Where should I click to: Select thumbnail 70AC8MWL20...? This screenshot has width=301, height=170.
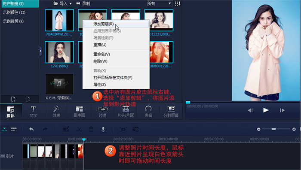59,20
